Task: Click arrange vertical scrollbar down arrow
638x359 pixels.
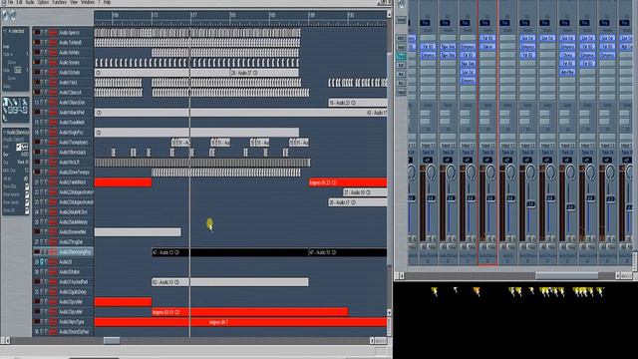Action: [x=389, y=312]
